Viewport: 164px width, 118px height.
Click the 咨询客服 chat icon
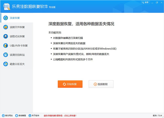tap(16, 116)
